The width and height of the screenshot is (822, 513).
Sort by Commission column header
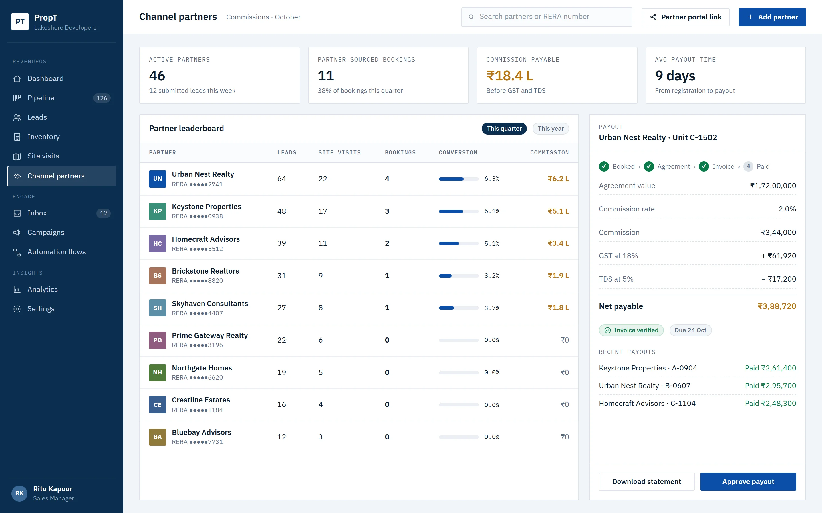[x=549, y=152]
